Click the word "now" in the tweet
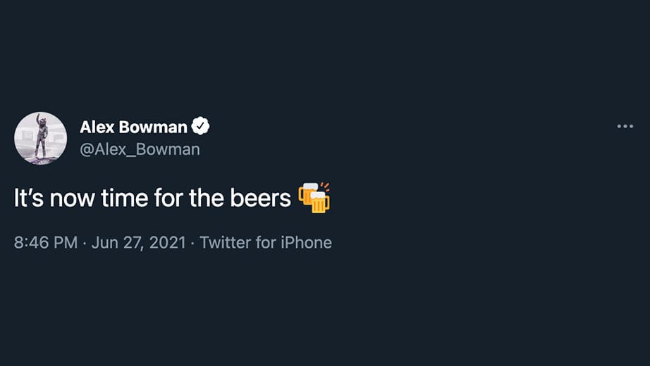Screen dimensions: 650x366 click(x=72, y=198)
